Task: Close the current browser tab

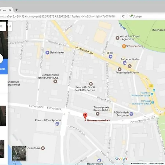Action: click(x=10, y=10)
